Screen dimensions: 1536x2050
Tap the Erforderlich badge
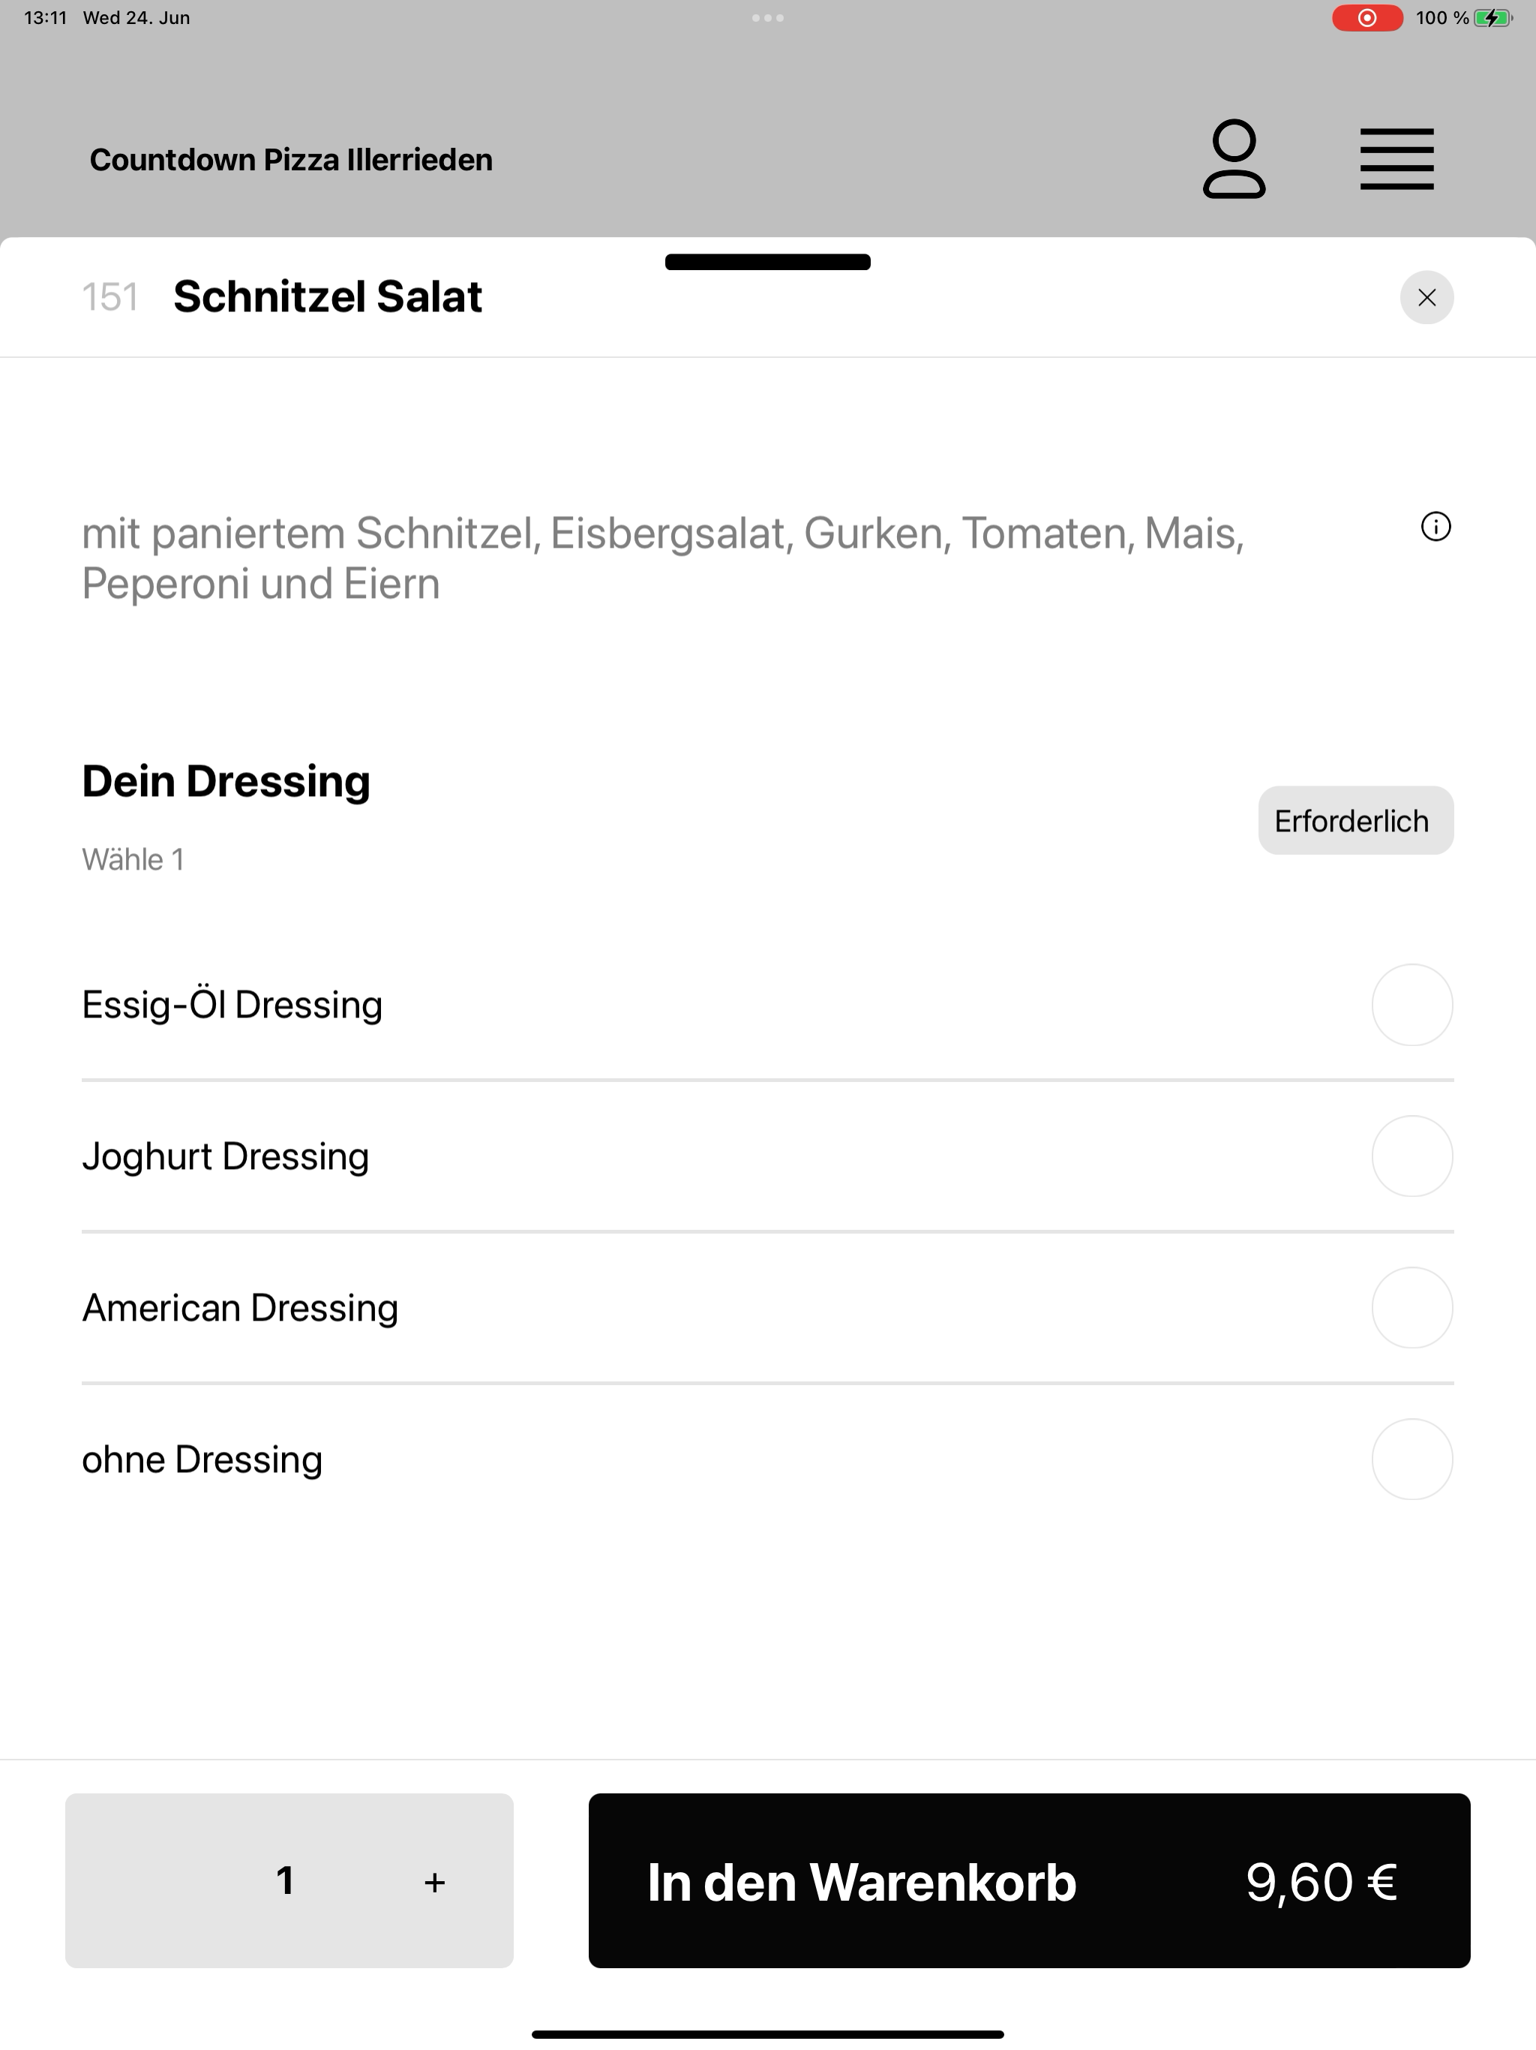pos(1355,820)
